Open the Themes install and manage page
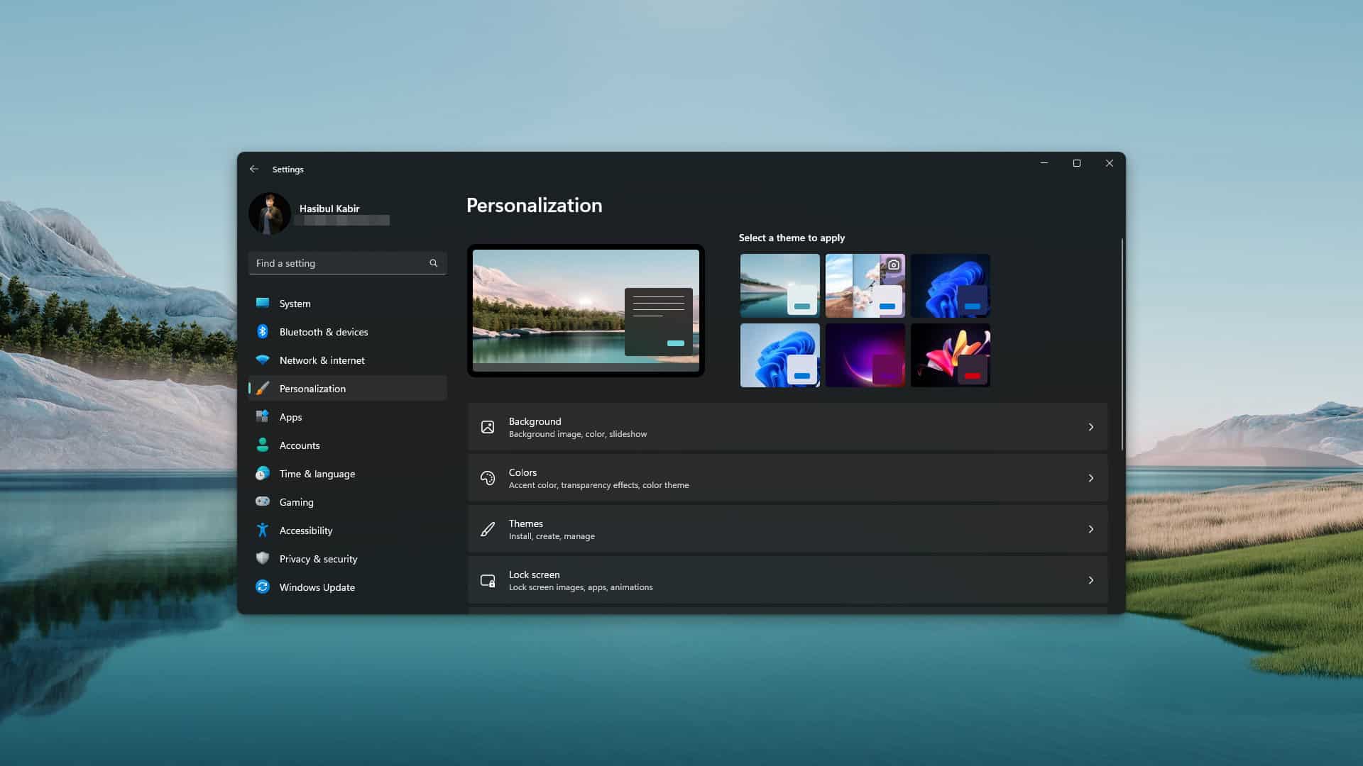The height and width of the screenshot is (766, 1363). [788, 528]
